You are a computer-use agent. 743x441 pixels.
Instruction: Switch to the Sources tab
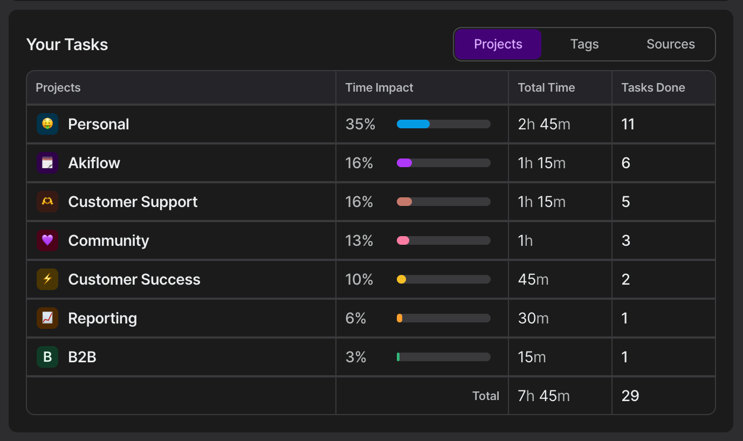670,44
